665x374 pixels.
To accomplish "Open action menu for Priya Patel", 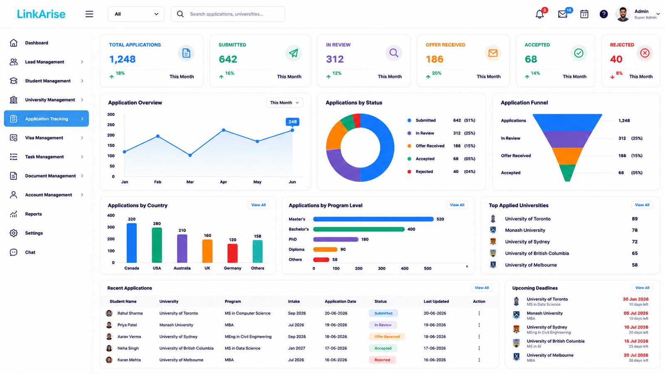I will 479,325.
